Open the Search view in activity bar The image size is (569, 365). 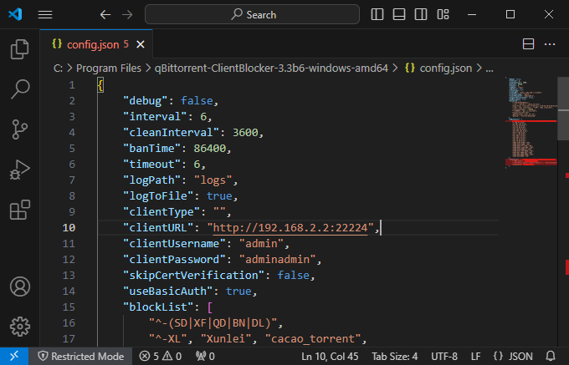click(19, 89)
